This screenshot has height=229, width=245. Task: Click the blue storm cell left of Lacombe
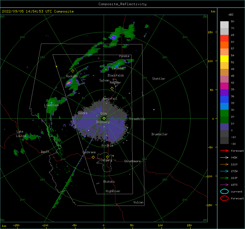[x=117, y=66]
